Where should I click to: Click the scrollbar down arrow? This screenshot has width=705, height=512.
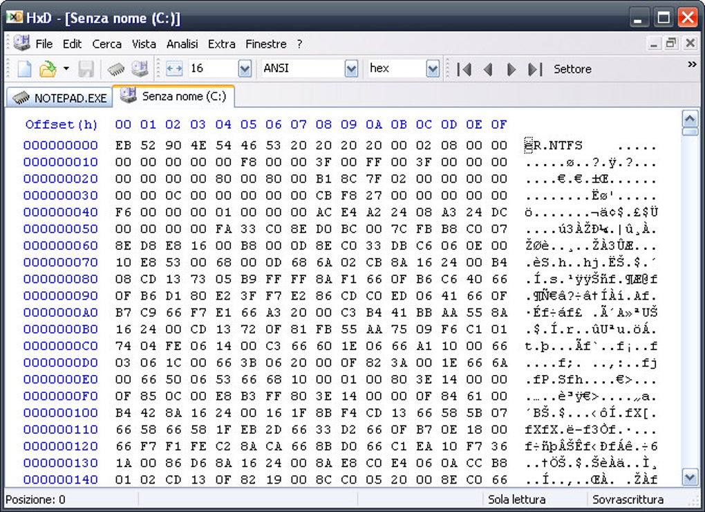coord(690,477)
